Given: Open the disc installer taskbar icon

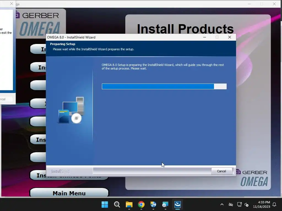Looking at the screenshot, I should [x=153, y=204].
